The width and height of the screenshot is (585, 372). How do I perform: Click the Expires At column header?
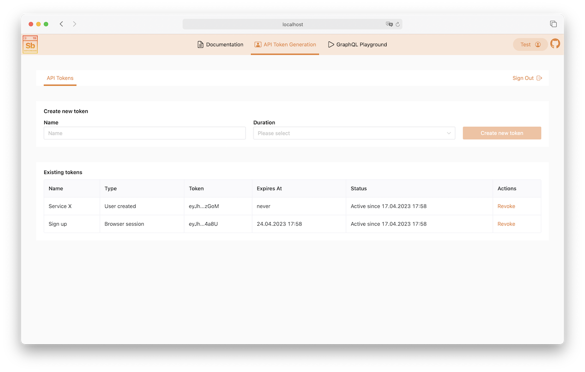[299, 189]
